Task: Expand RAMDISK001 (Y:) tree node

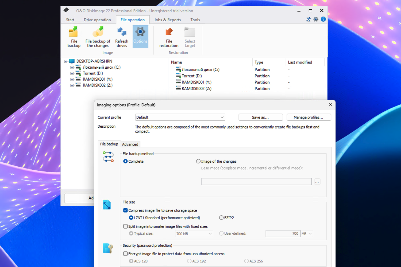Action: point(72,80)
